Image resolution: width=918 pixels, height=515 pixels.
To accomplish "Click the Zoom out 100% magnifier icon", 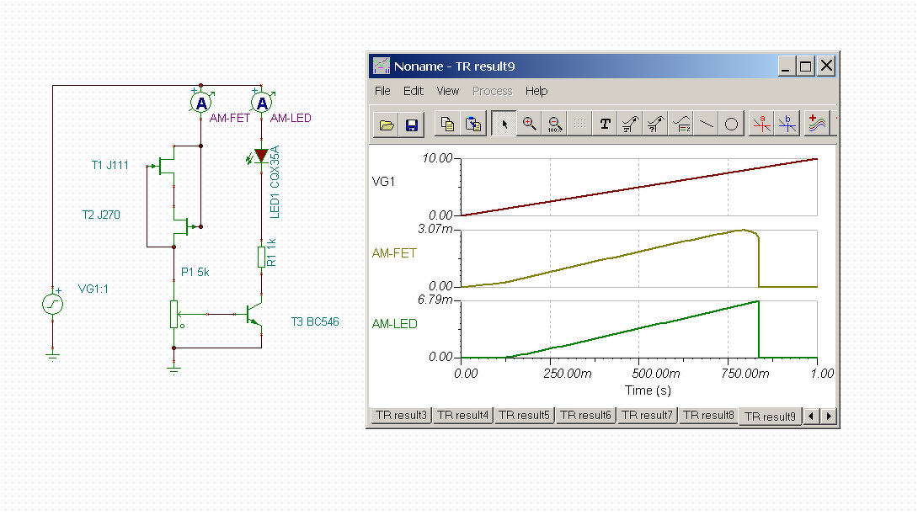I will pos(554,124).
